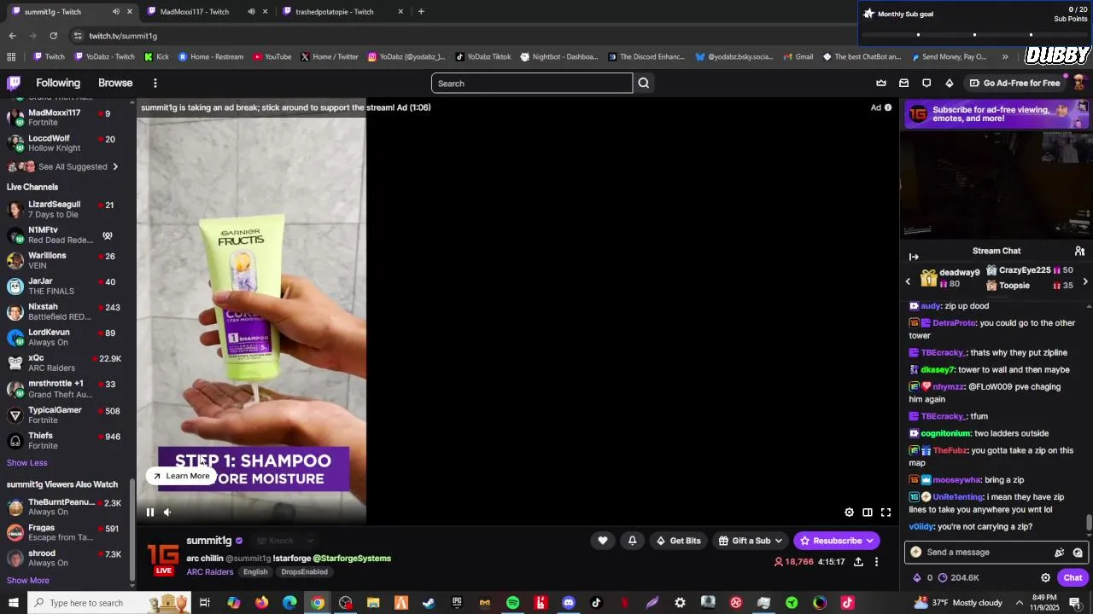Screen dimensions: 1093x614
Task: Open Spotify from the taskbar
Action: click(x=512, y=603)
